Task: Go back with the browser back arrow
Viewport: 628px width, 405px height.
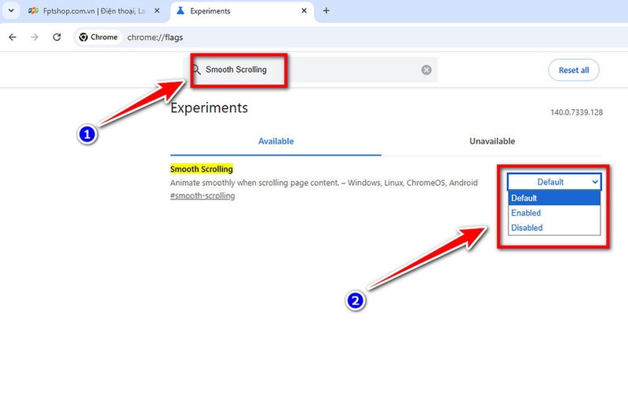Action: (x=13, y=37)
